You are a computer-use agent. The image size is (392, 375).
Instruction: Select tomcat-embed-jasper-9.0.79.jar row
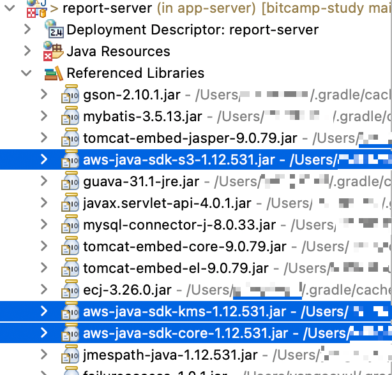(x=196, y=138)
